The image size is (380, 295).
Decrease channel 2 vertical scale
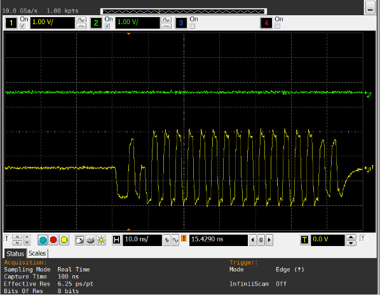(x=166, y=26)
